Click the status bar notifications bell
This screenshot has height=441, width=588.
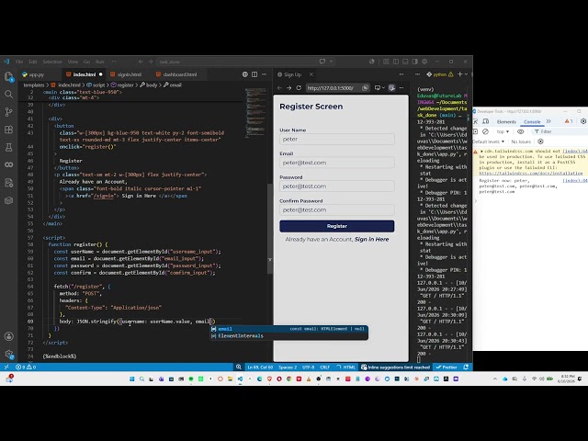(x=466, y=367)
